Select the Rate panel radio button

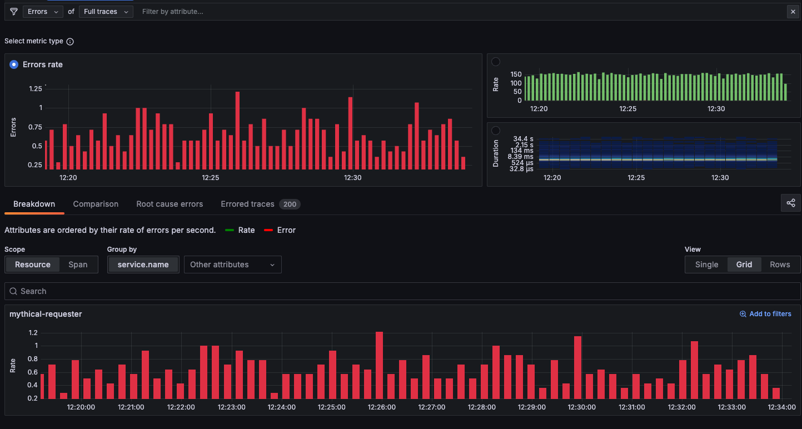click(x=495, y=62)
